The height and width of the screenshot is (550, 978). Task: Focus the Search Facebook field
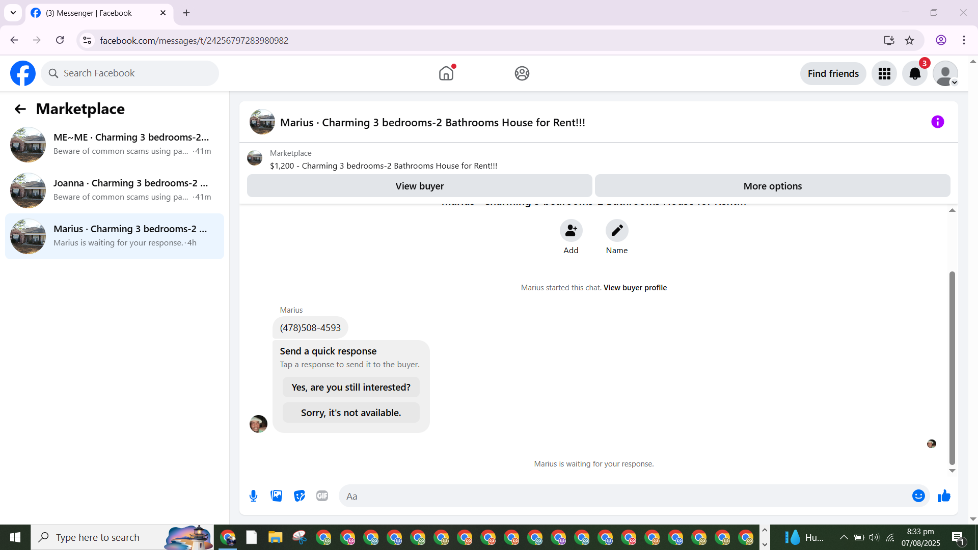(x=130, y=73)
